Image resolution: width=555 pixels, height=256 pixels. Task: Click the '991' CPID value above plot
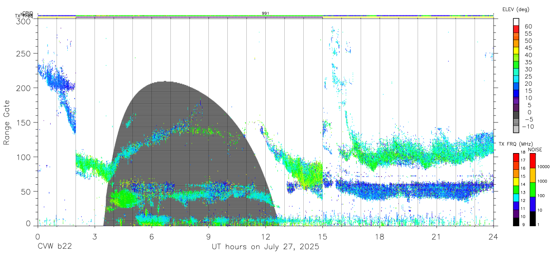pos(265,13)
